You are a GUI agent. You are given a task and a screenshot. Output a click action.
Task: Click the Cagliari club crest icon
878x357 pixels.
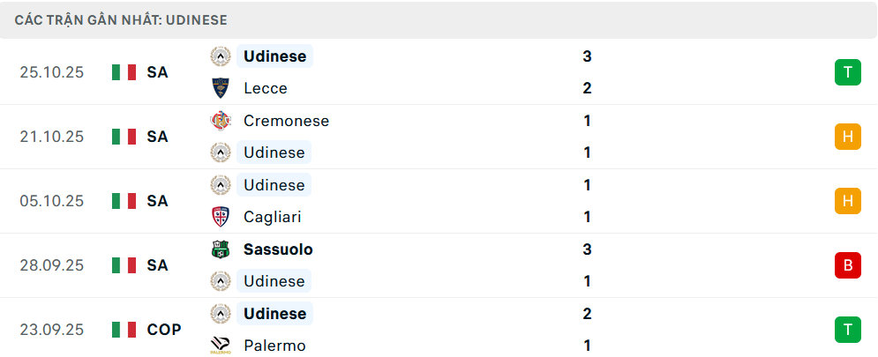coord(220,217)
